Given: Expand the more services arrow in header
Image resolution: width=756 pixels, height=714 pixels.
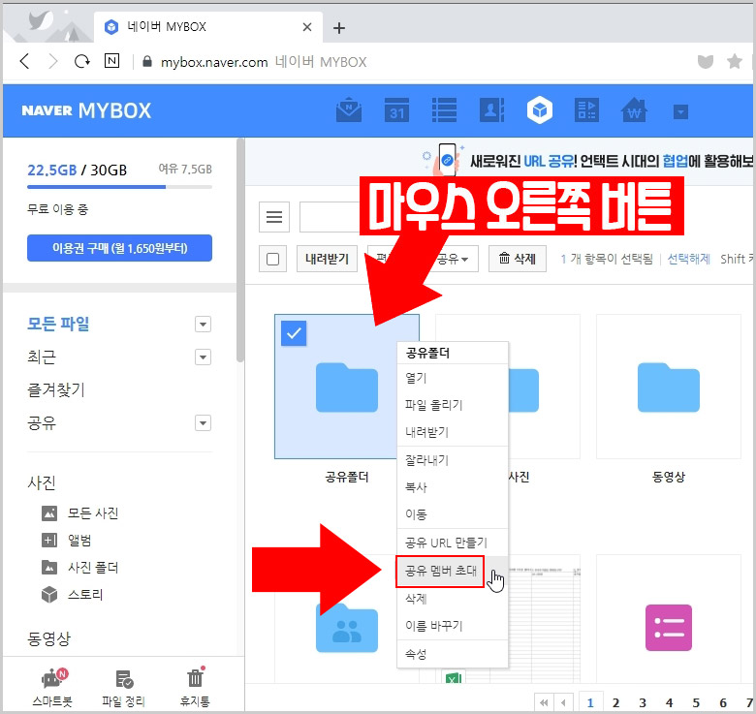Looking at the screenshot, I should click(x=680, y=112).
